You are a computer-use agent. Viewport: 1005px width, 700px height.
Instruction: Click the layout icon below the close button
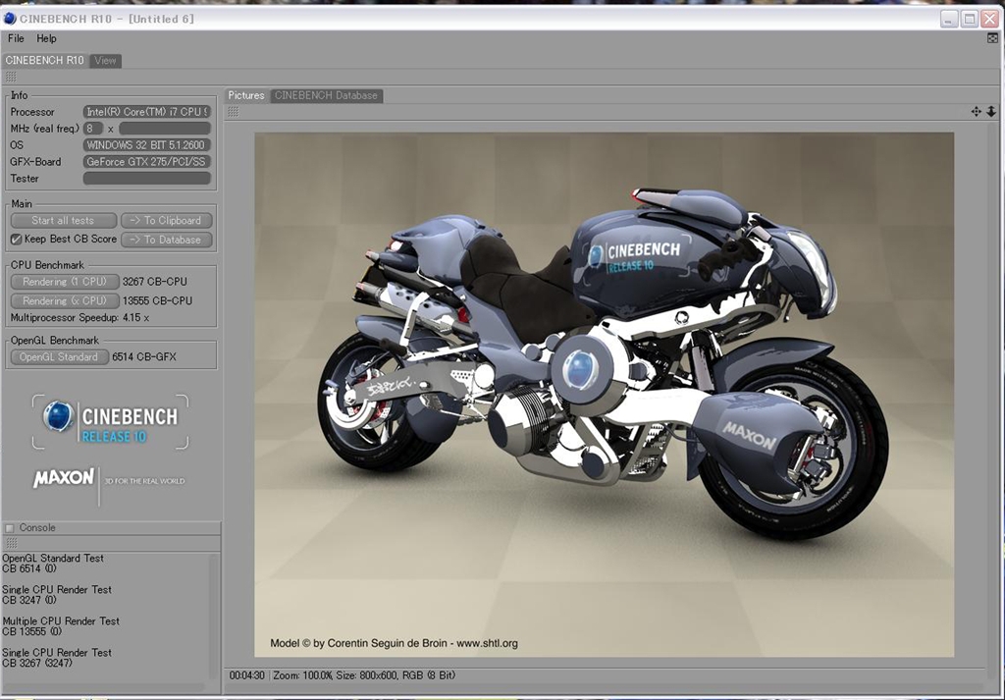point(991,38)
